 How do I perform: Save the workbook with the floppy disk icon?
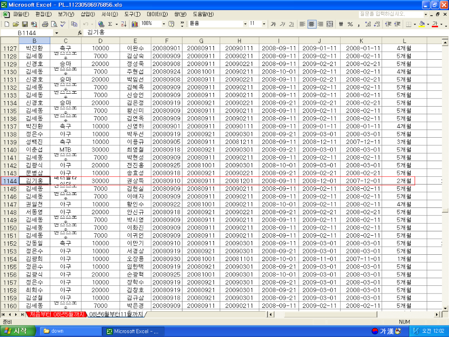tap(25, 24)
